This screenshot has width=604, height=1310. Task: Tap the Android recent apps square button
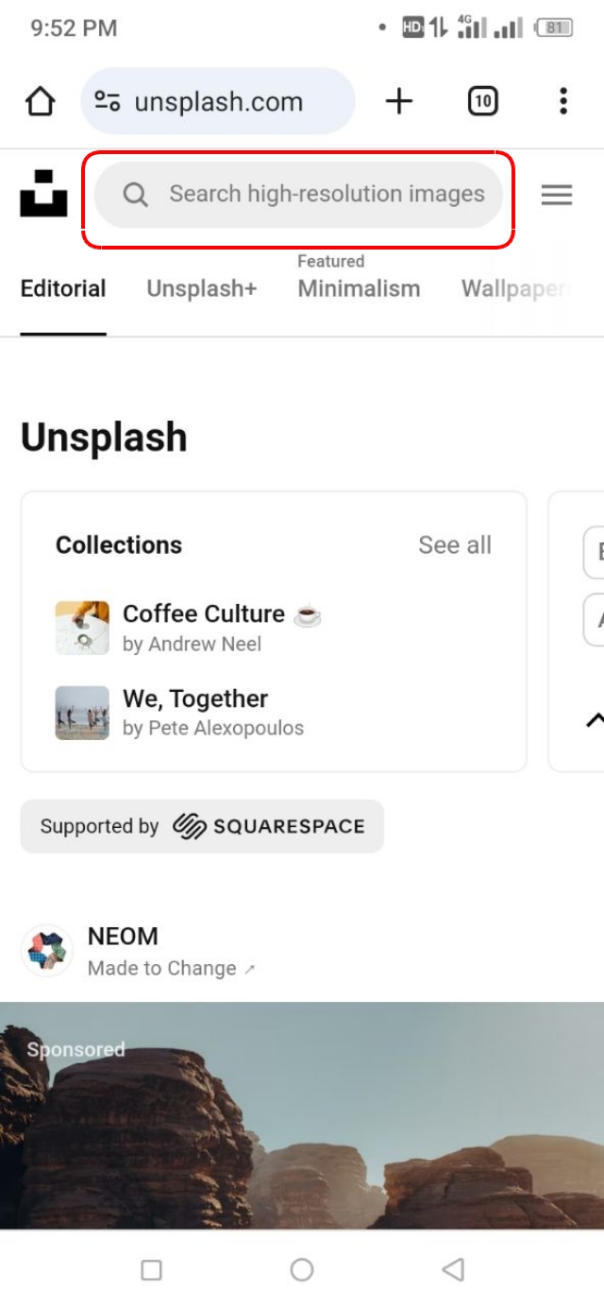(151, 1270)
